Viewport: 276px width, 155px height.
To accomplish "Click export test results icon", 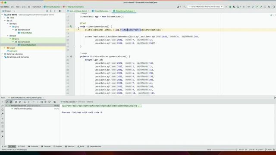I will point(50,102).
